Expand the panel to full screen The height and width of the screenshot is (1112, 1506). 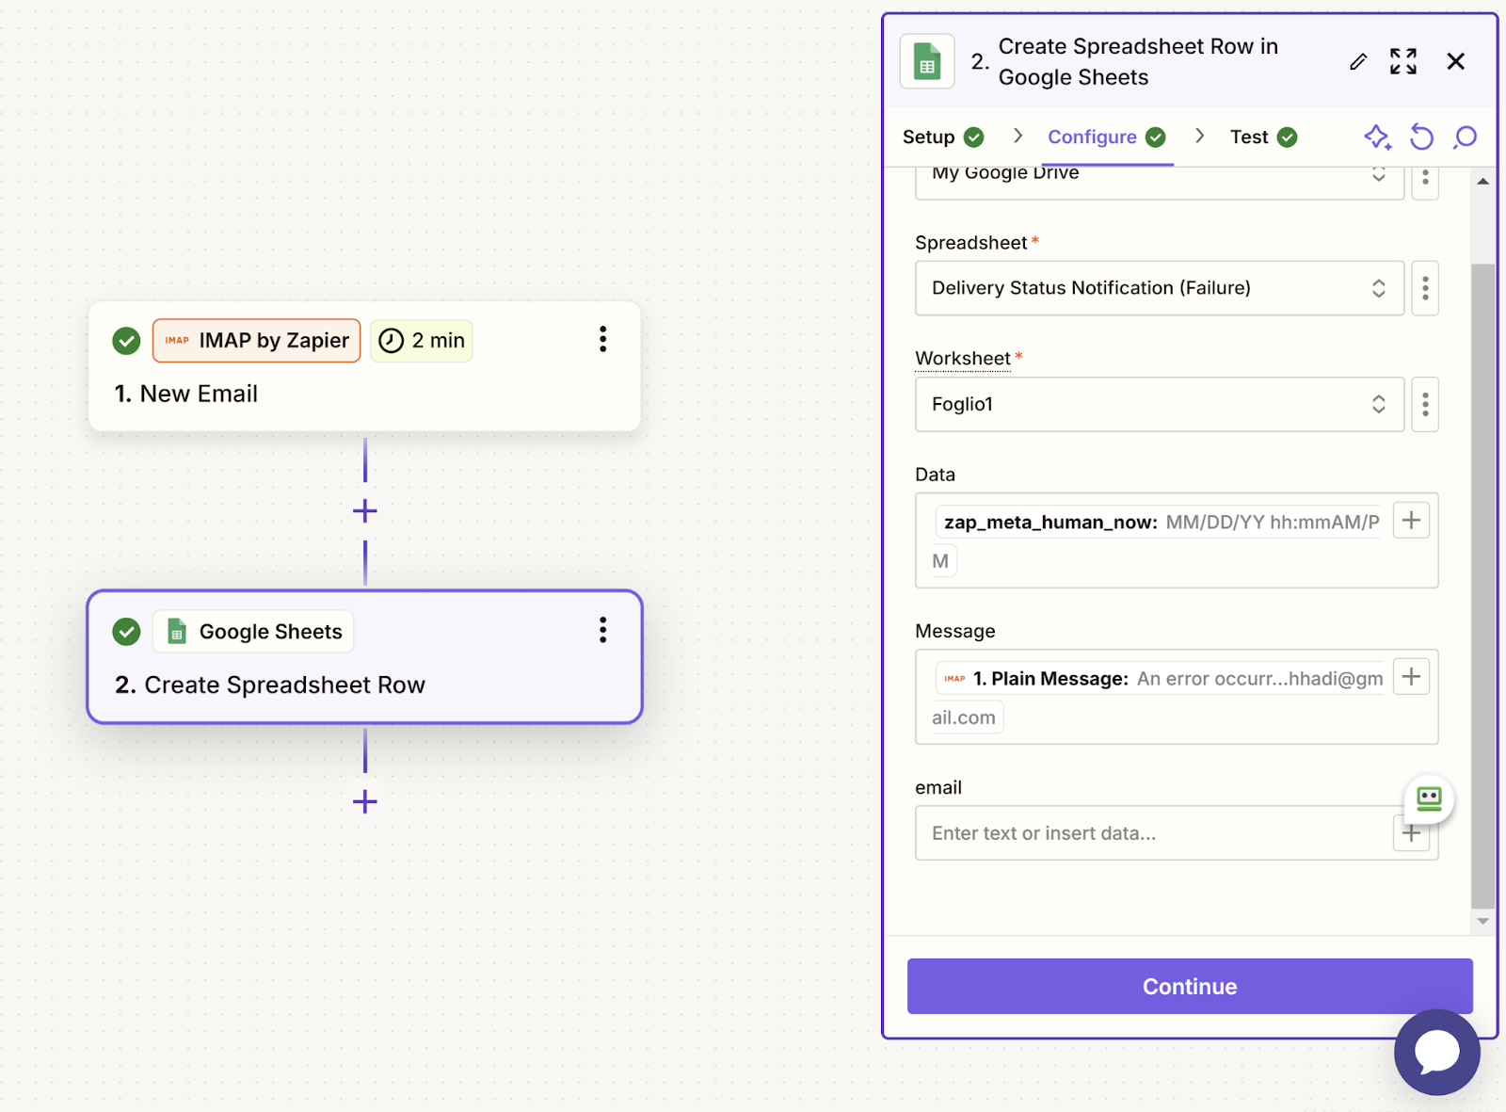1403,62
